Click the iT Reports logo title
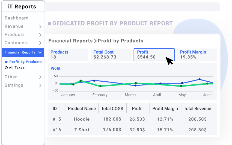 click(x=22, y=7)
